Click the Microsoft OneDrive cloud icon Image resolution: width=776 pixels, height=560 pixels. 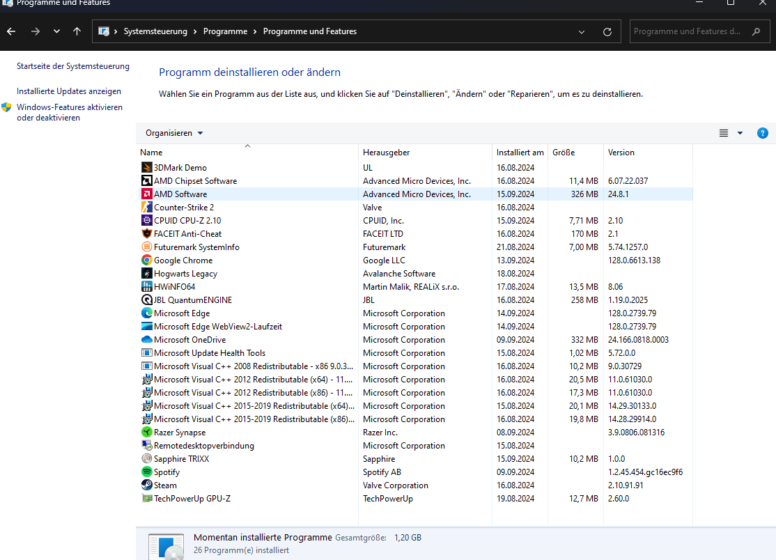(x=146, y=339)
